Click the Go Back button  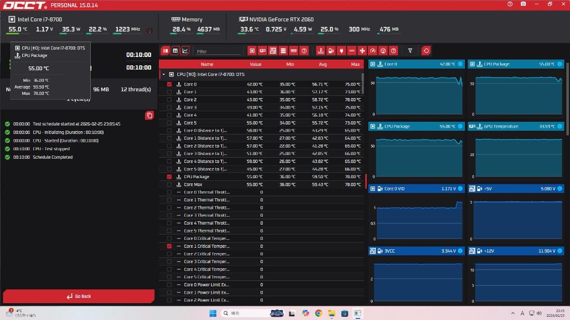point(79,296)
